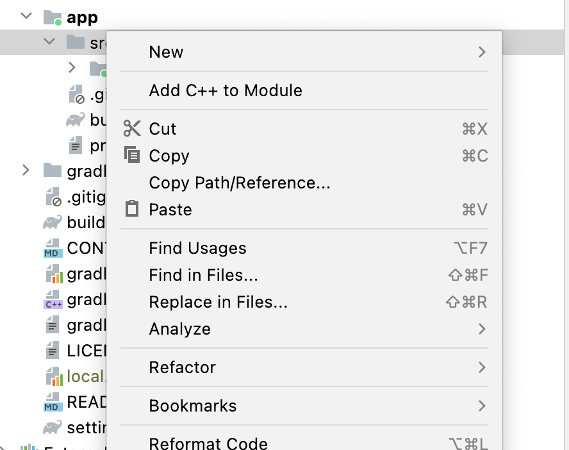
Task: Collapse the src folder chevron
Action: (49, 42)
